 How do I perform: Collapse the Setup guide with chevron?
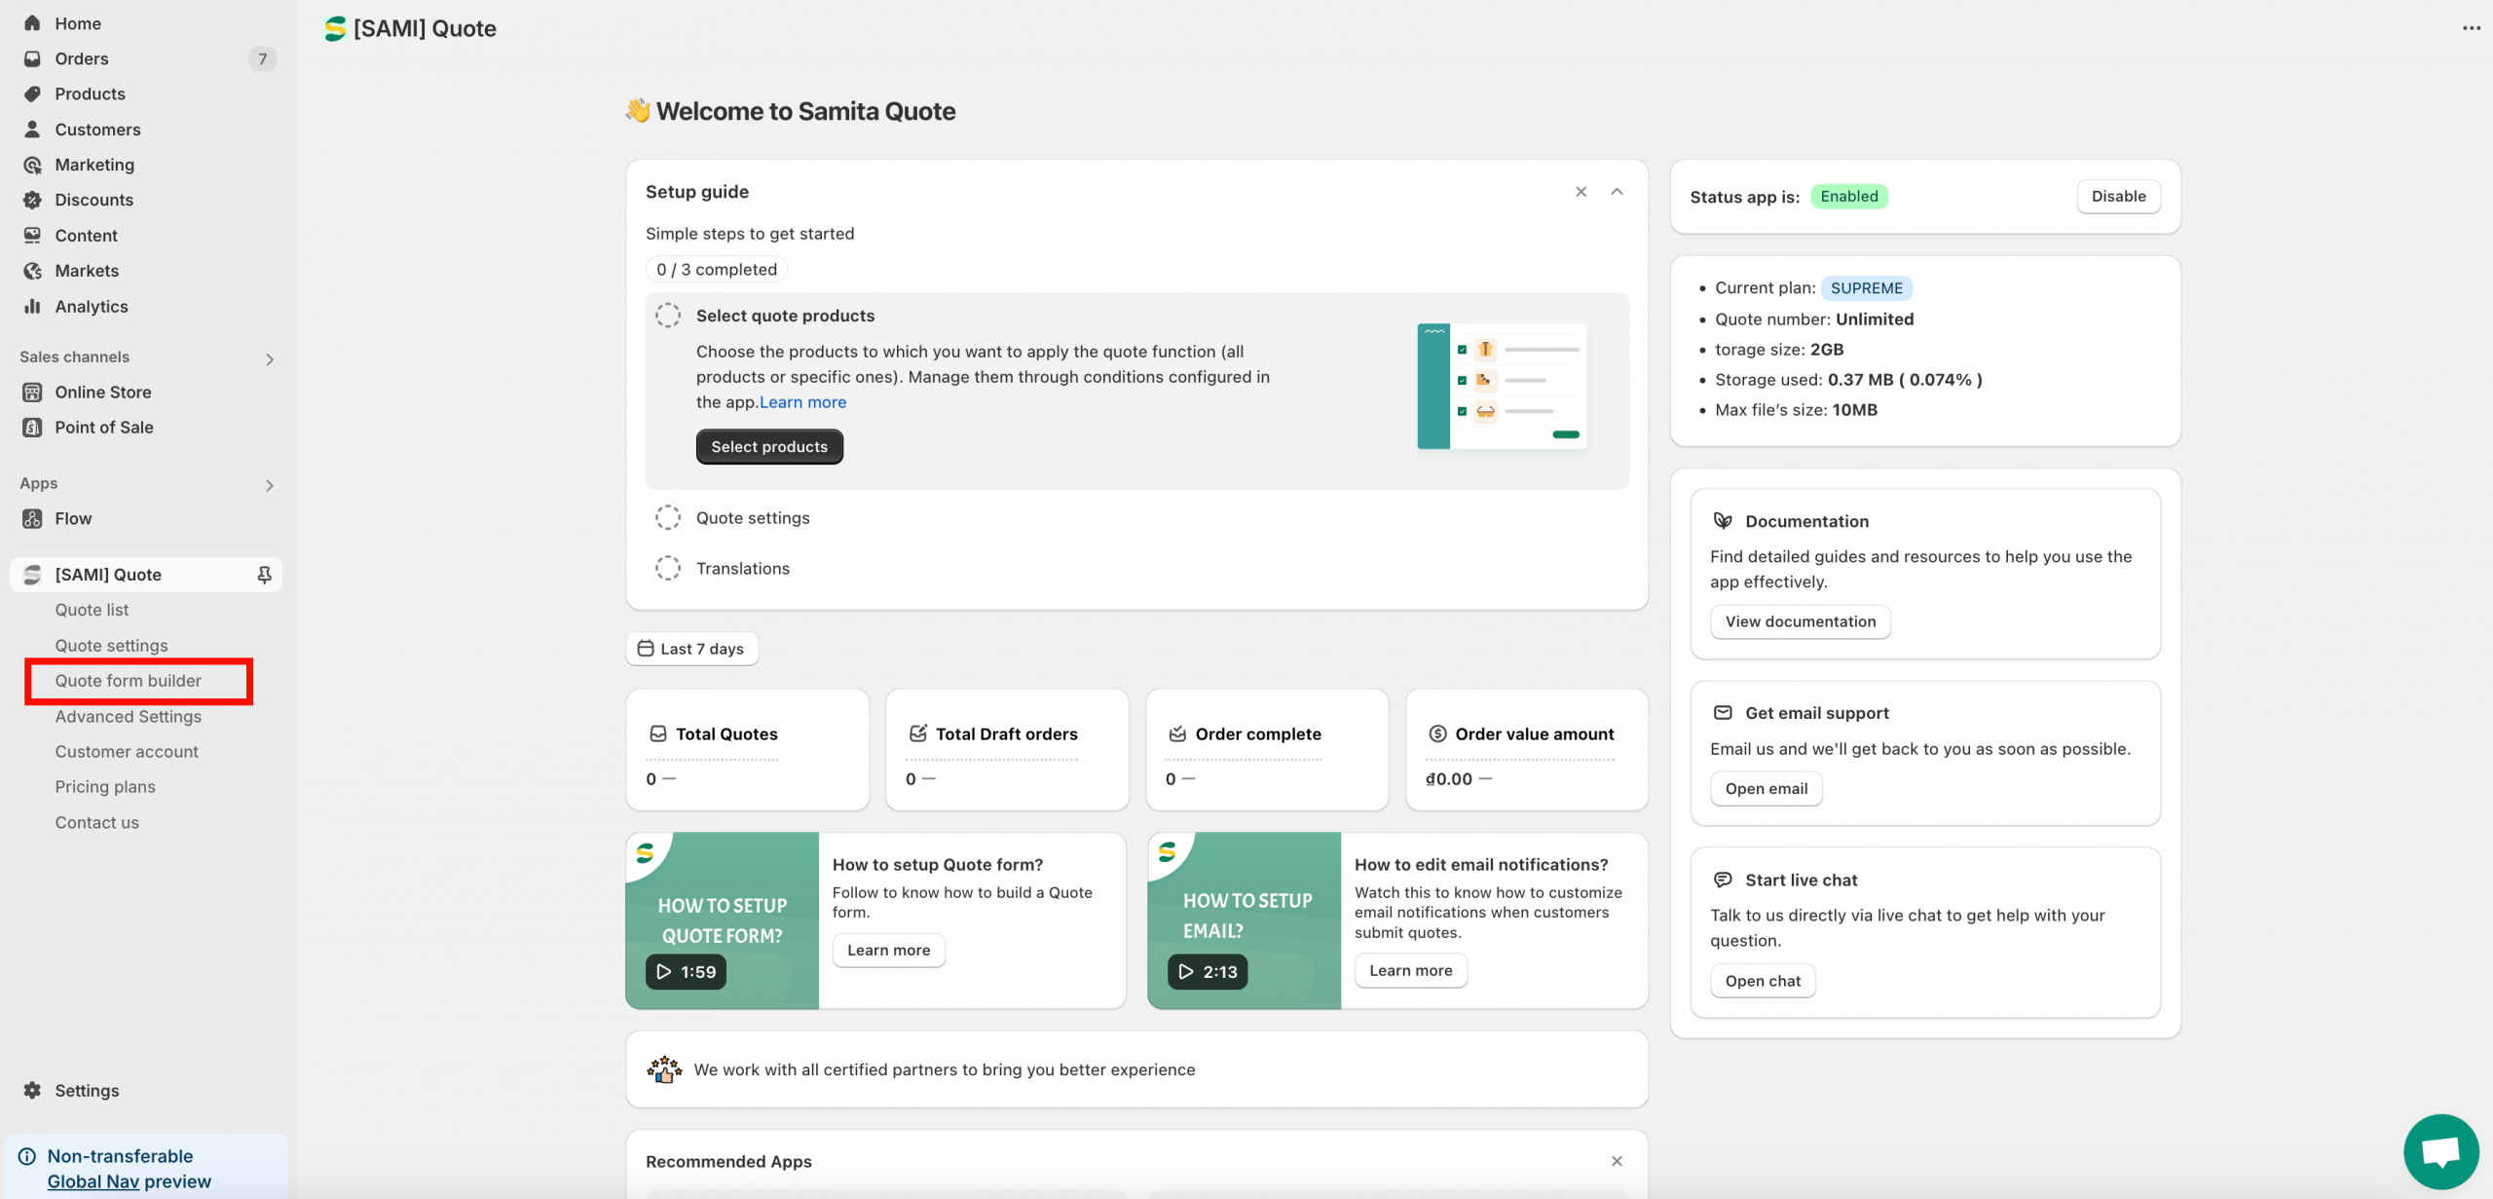point(1617,192)
